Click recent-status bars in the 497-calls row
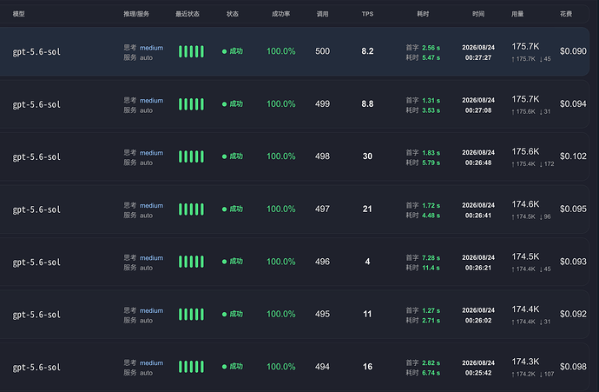 [x=191, y=209]
